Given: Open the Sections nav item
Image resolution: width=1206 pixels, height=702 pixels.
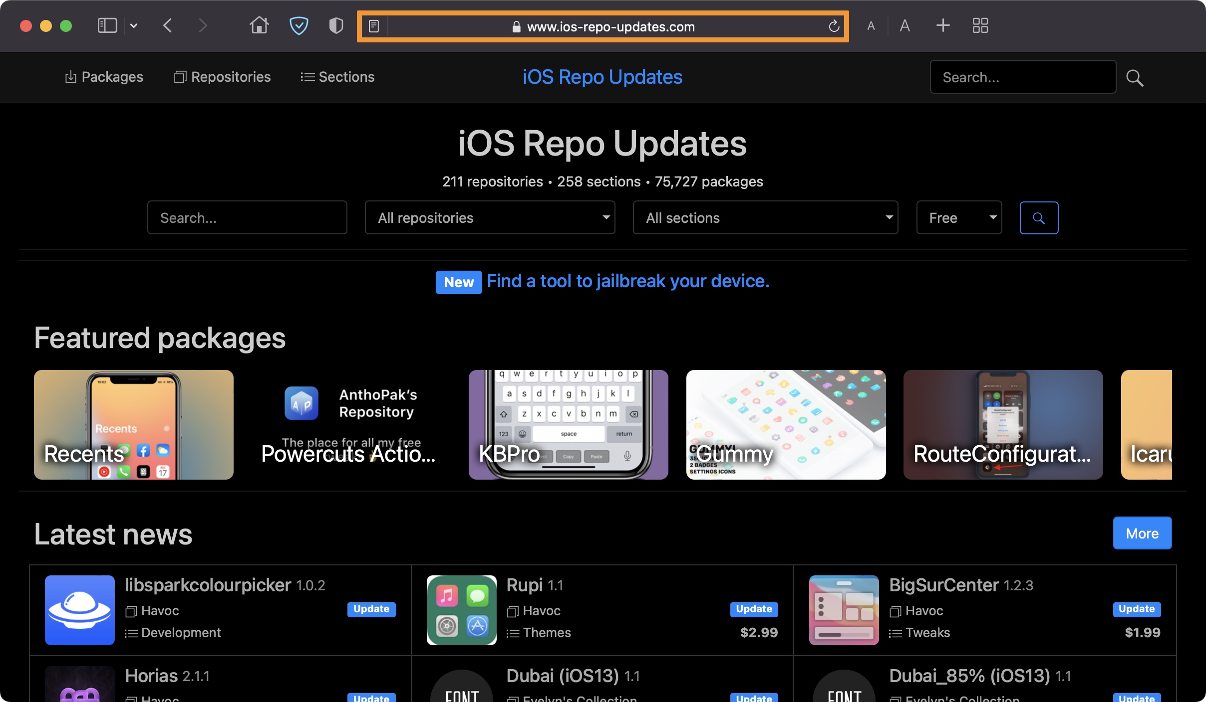Looking at the screenshot, I should pyautogui.click(x=337, y=77).
